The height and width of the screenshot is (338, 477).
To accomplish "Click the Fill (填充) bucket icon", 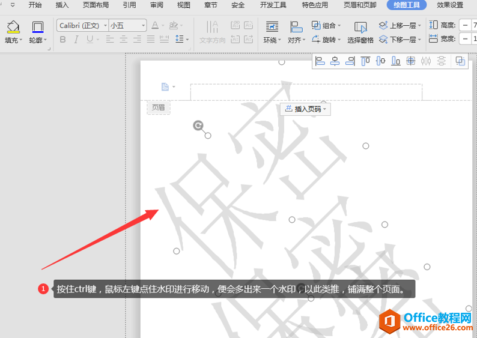I will [13, 27].
